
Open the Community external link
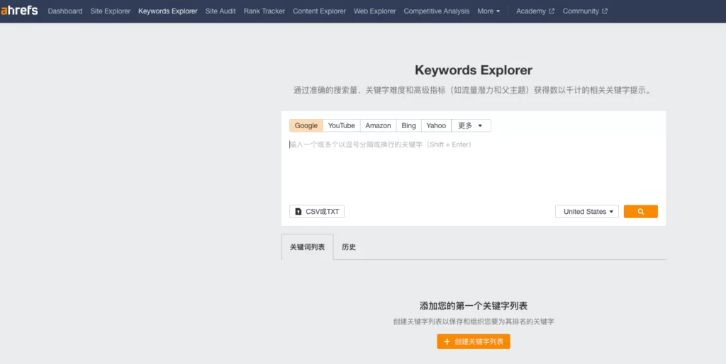click(585, 11)
